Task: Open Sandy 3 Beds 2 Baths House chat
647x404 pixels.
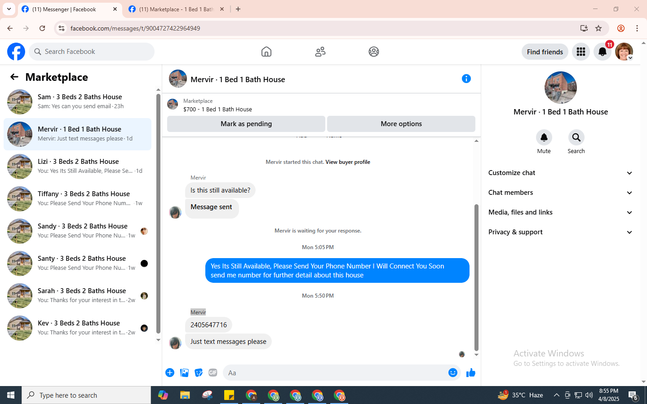Action: coord(77,231)
